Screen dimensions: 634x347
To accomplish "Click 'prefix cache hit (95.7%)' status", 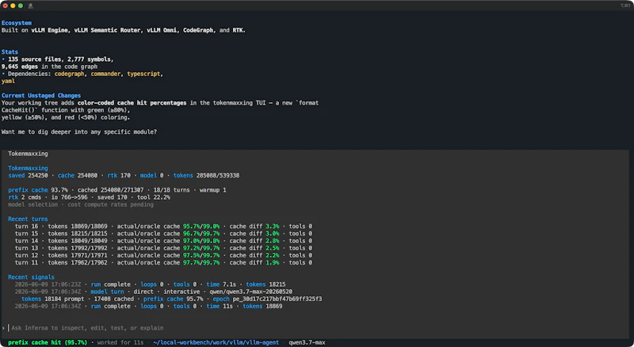I will [48, 342].
